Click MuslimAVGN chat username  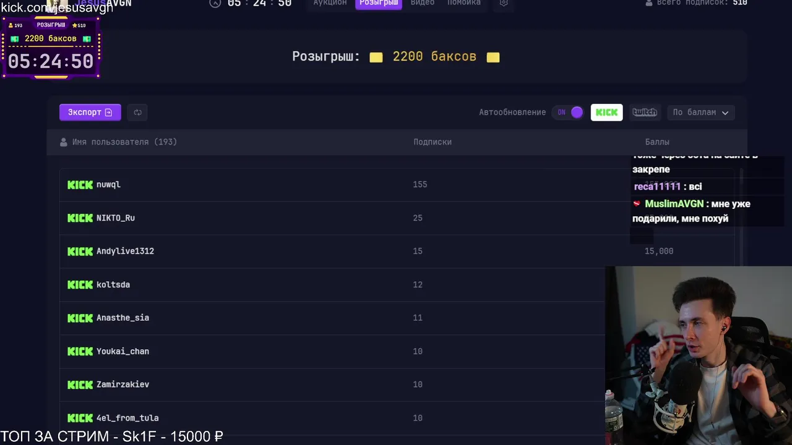(674, 204)
